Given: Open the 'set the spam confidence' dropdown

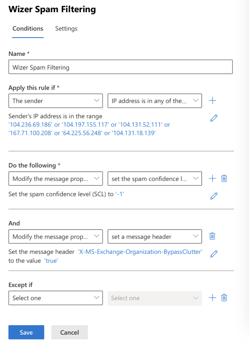Looking at the screenshot, I should (155, 178).
